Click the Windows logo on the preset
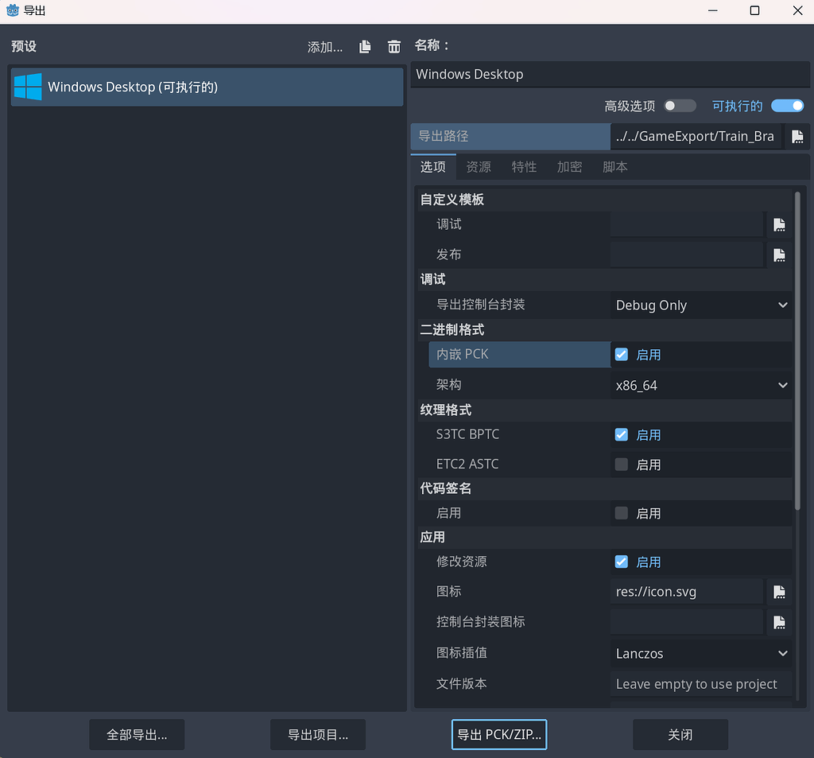 (26, 87)
